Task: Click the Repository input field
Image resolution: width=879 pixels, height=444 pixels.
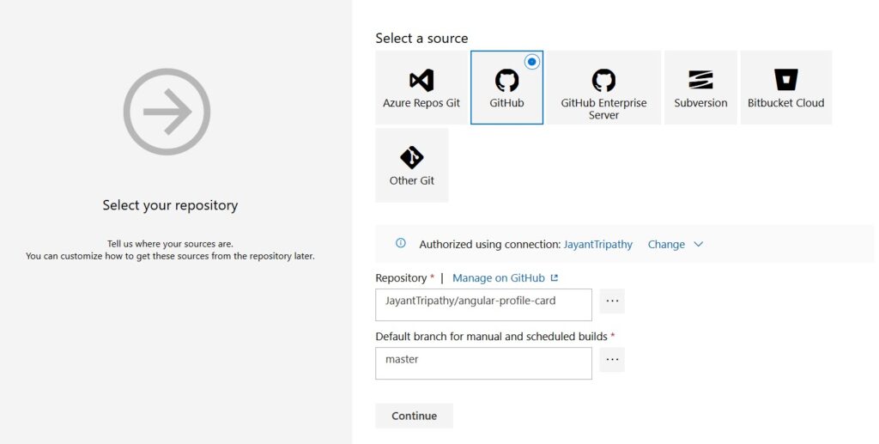Action: [484, 305]
